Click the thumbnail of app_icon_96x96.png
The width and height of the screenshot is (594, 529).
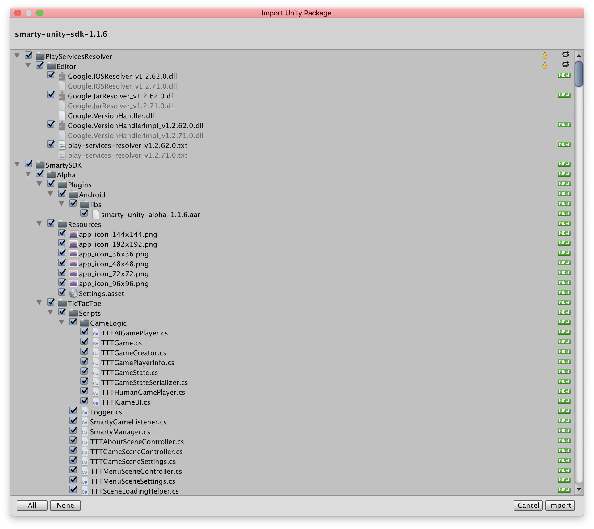coord(74,283)
